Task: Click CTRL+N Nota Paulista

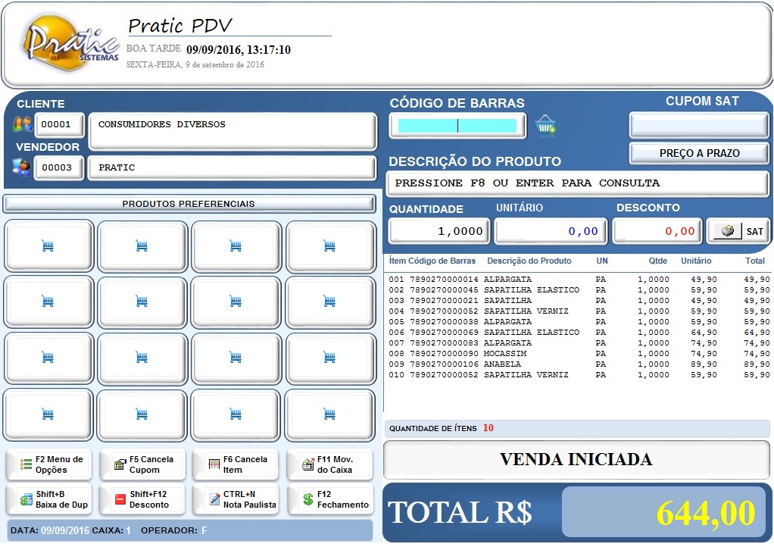Action: tap(236, 499)
